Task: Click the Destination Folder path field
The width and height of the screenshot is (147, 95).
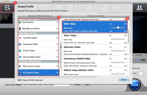Action: (46, 85)
